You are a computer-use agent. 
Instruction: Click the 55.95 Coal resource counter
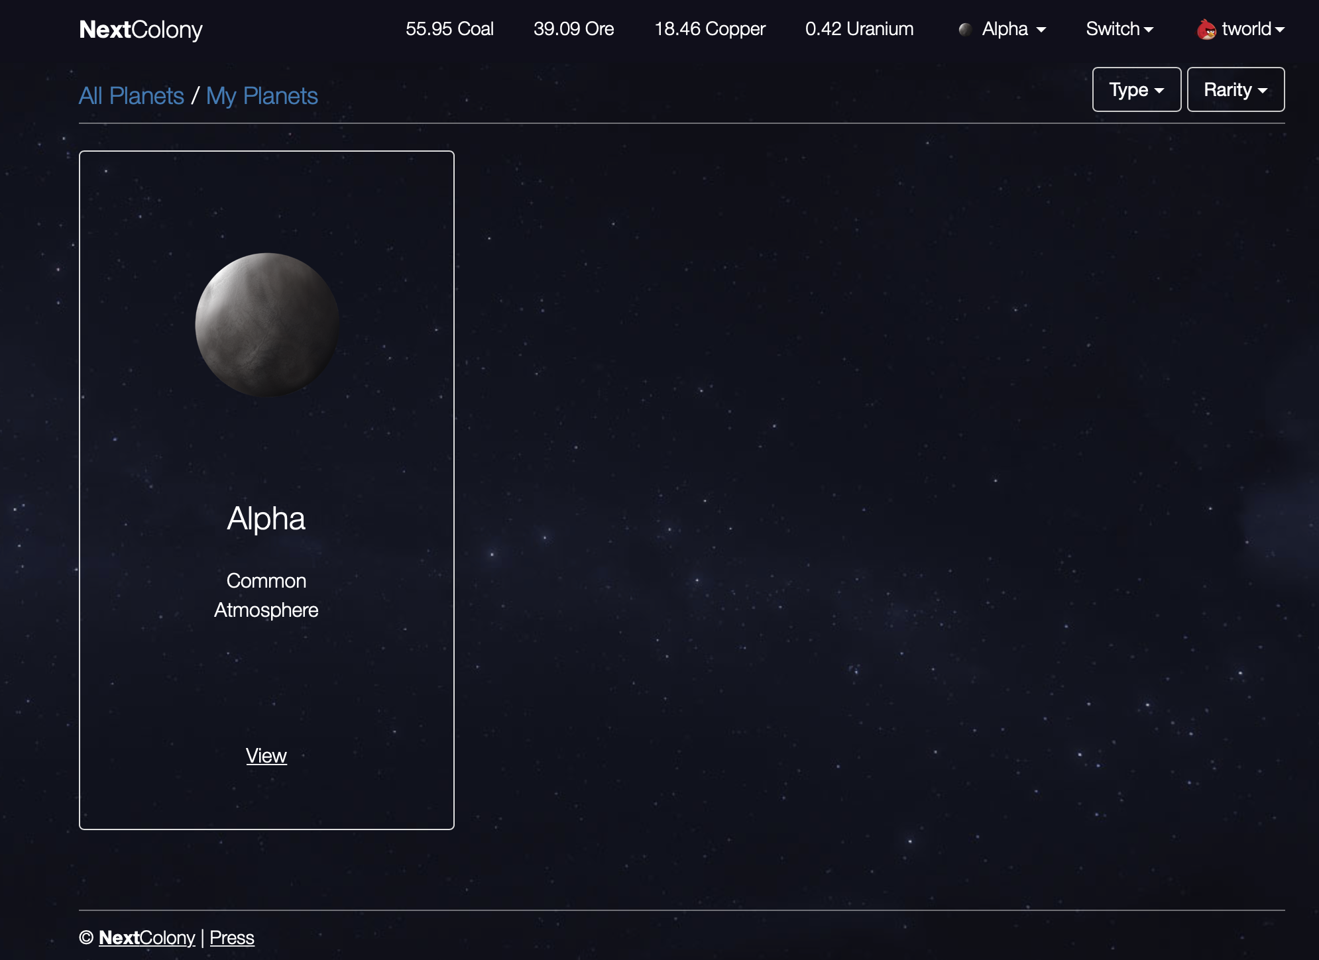(x=449, y=29)
